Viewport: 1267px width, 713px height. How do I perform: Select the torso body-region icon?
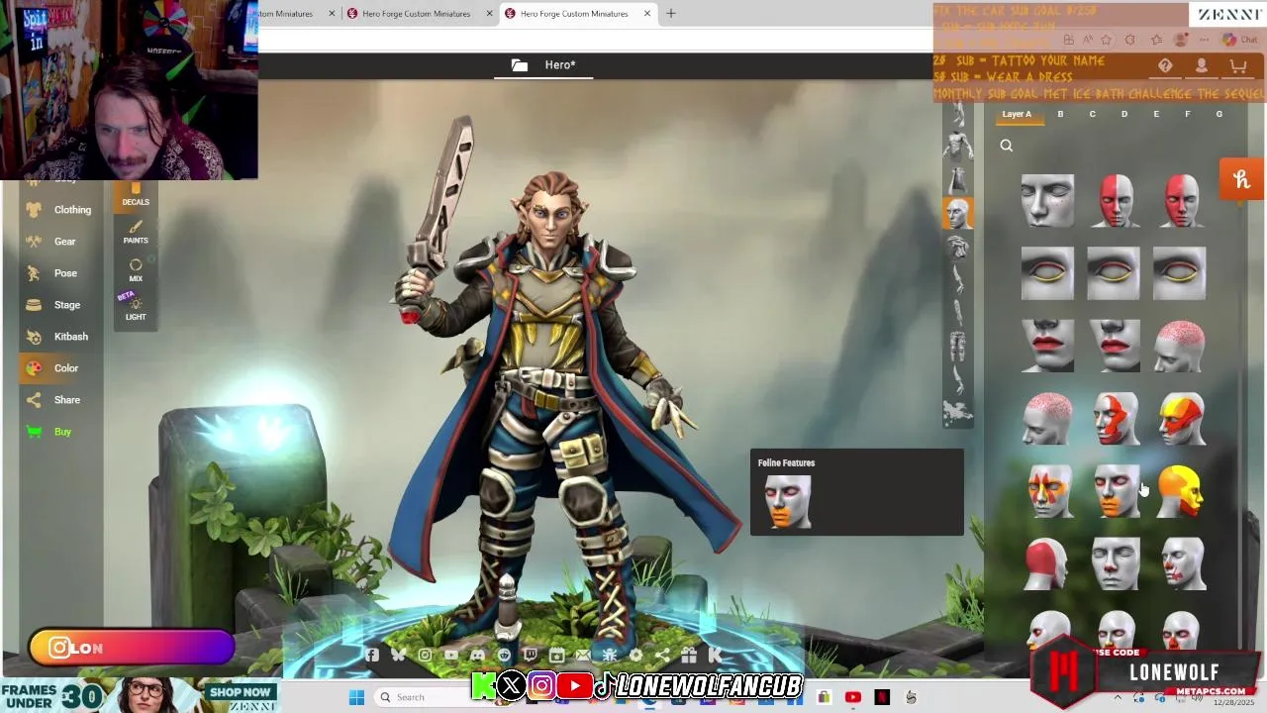click(x=957, y=147)
